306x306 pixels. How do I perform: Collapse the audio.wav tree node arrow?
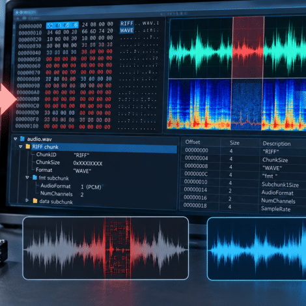pyautogui.click(x=15, y=139)
